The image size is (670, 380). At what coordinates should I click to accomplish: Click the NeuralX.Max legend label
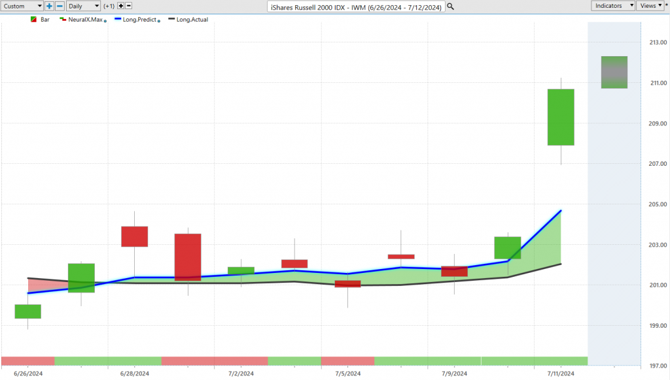click(86, 20)
